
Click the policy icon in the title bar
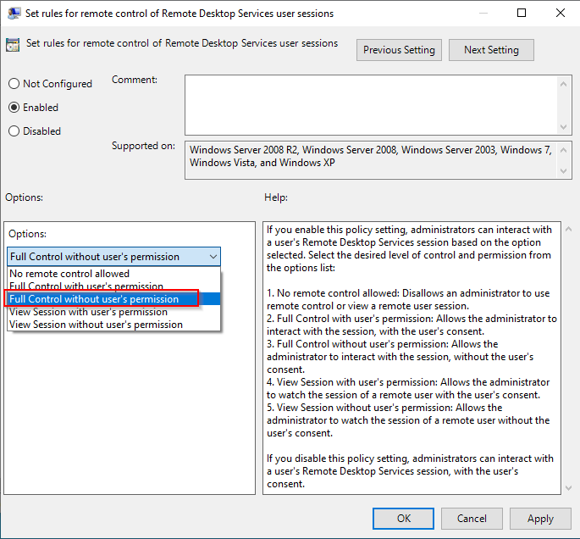tap(14, 14)
